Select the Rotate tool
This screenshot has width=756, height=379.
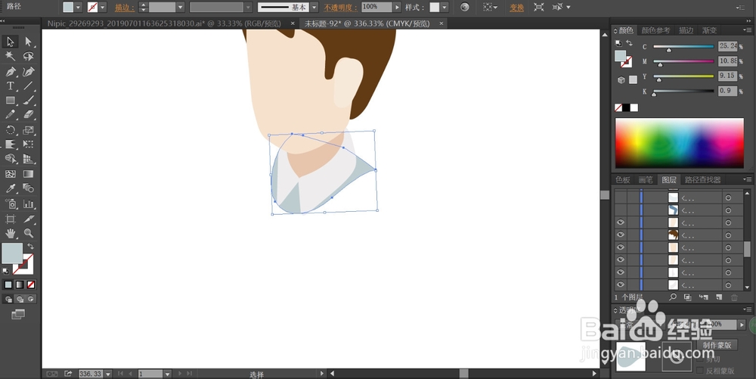10,129
